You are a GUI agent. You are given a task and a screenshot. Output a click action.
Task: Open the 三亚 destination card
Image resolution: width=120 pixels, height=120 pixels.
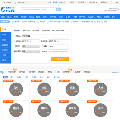click(x=44, y=89)
